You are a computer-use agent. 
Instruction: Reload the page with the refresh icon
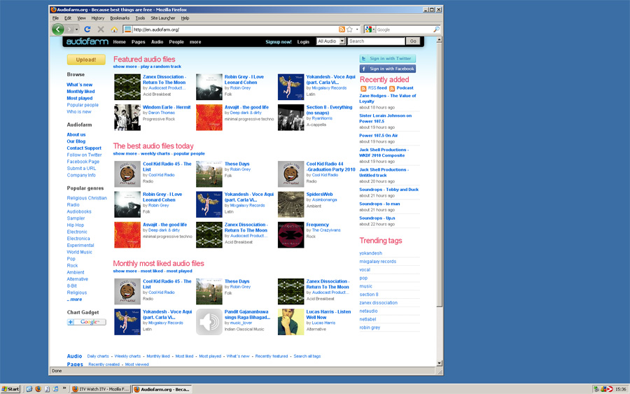point(87,29)
